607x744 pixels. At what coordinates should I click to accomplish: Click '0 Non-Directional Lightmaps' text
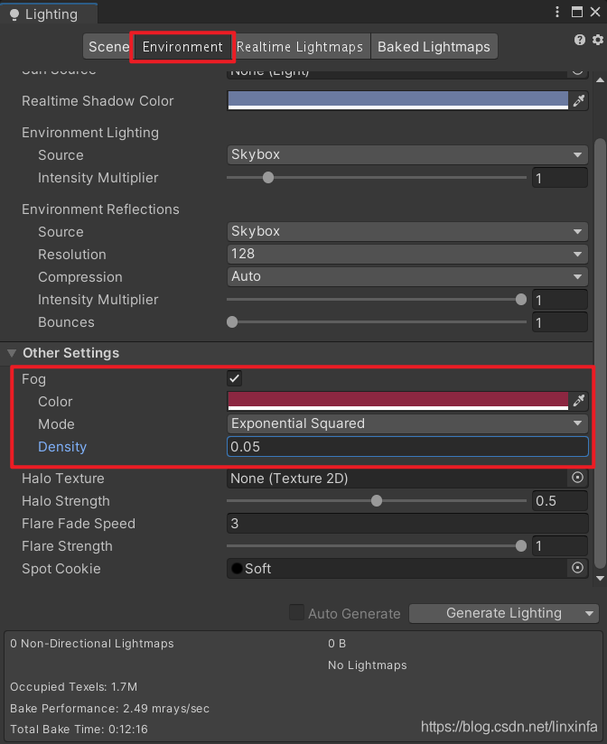[92, 644]
